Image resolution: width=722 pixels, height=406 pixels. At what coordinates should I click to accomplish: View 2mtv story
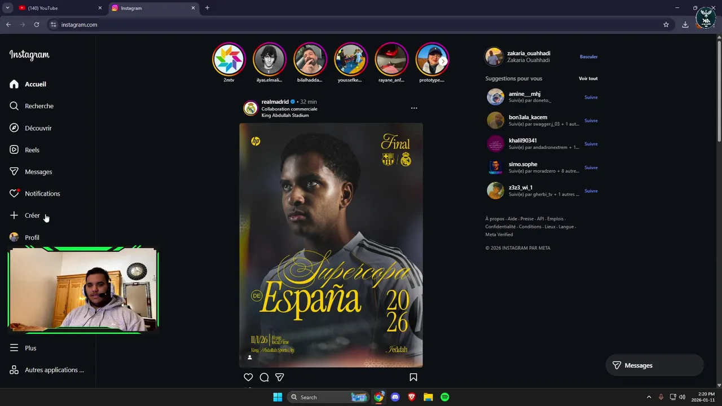pyautogui.click(x=228, y=59)
